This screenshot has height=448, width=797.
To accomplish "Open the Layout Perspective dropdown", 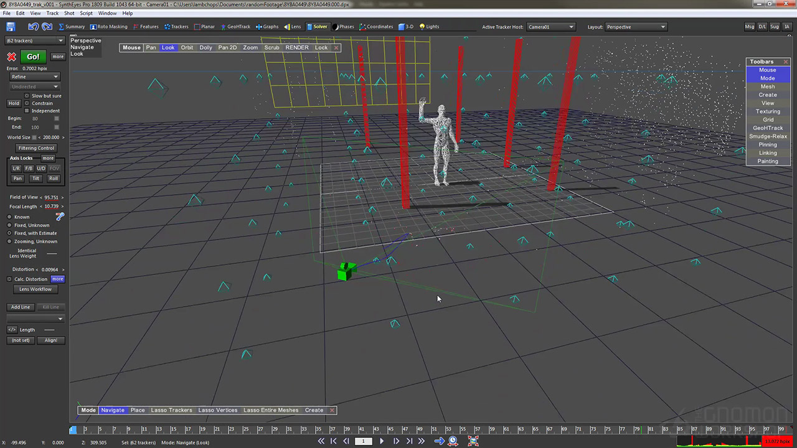I will click(635, 27).
